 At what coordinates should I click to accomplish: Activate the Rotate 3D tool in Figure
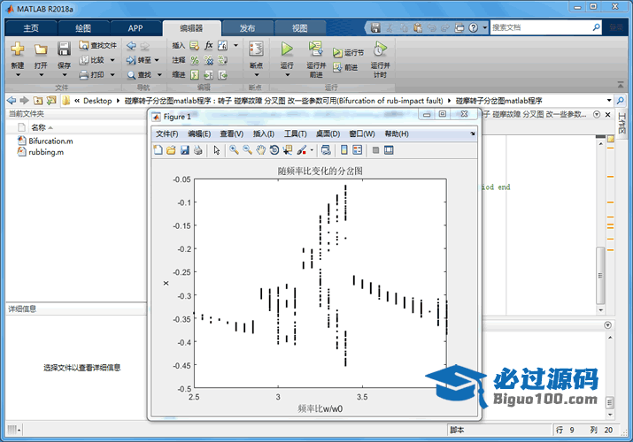tap(274, 150)
